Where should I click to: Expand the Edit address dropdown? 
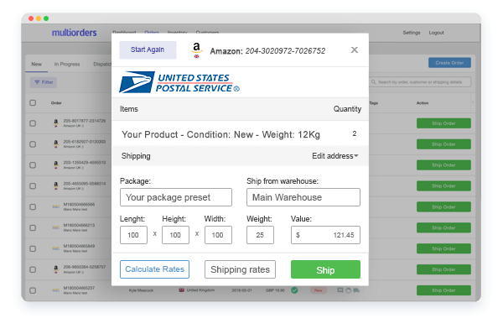pos(334,156)
